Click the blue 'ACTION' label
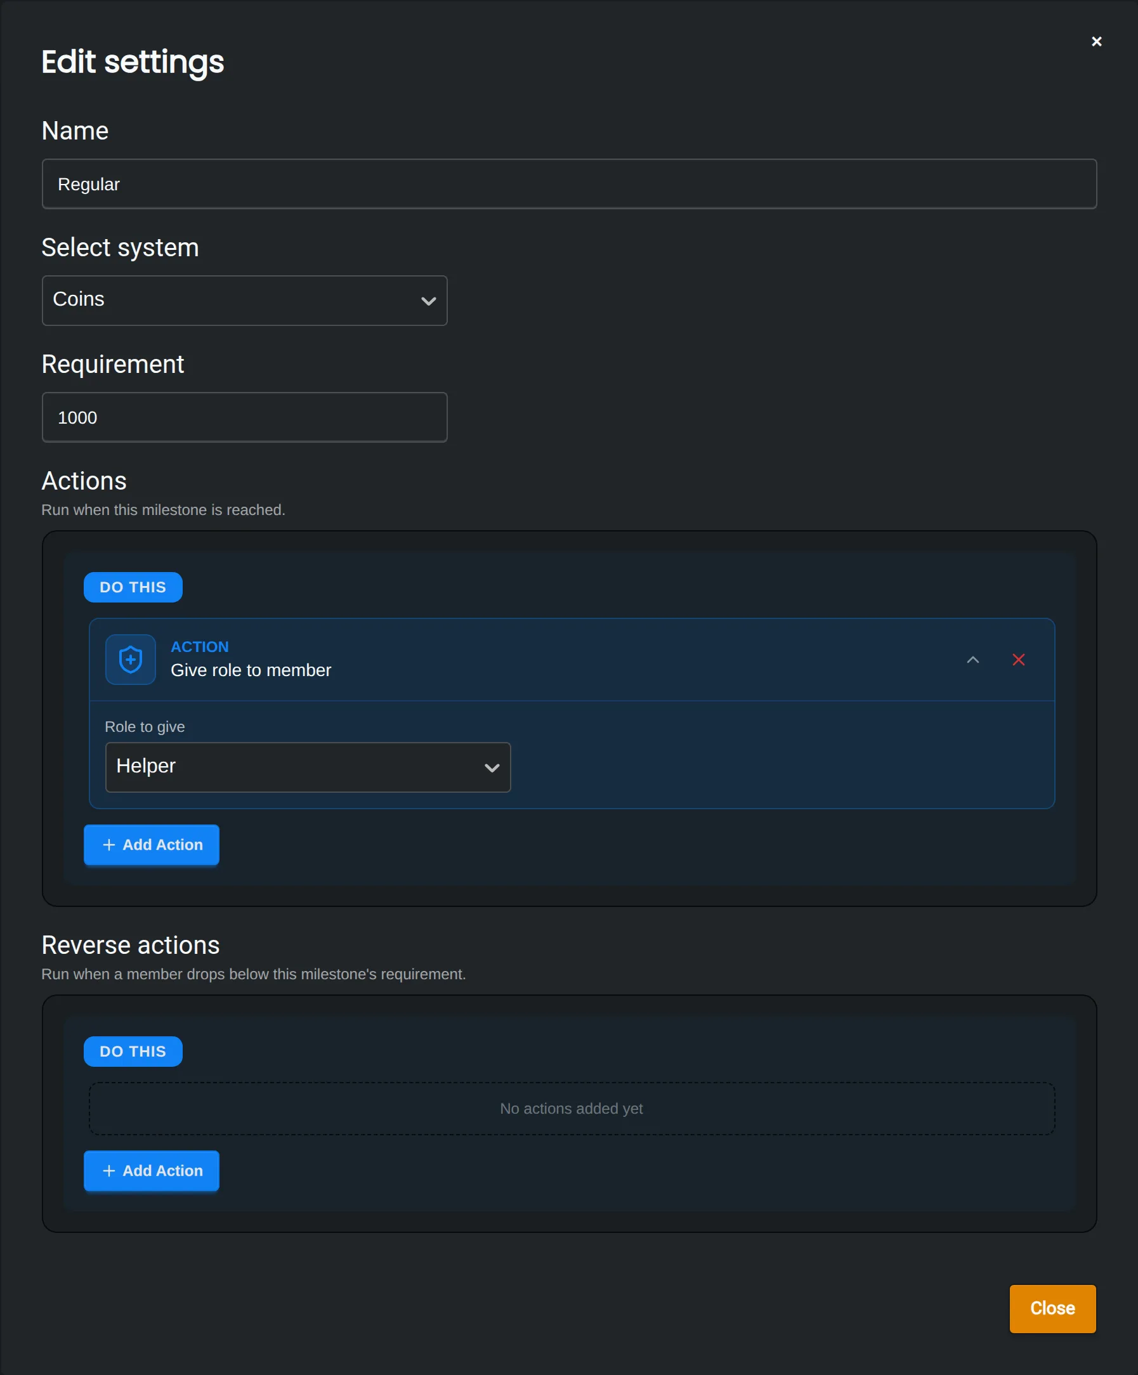The width and height of the screenshot is (1138, 1375). [200, 647]
